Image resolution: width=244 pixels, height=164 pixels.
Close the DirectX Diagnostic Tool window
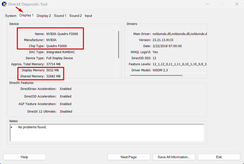pyautogui.click(x=237, y=4)
